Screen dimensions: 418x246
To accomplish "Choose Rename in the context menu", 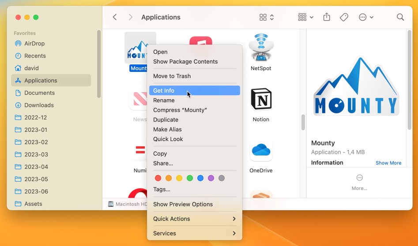I will coord(195,101).
